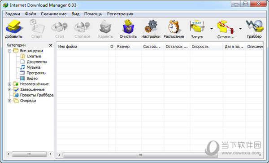Open the Расписание clock icon

[174, 26]
